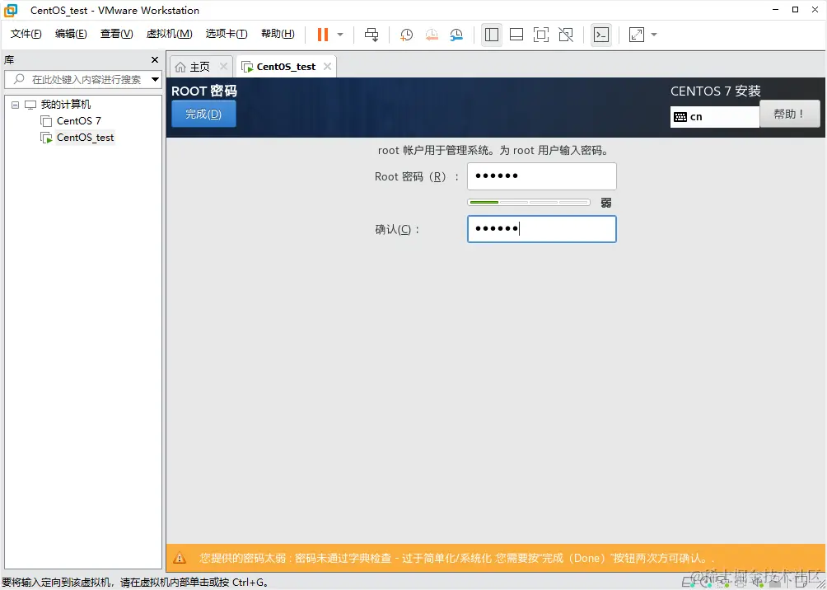Show the thumbnail bar icon
The width and height of the screenshot is (827, 590).
(517, 34)
